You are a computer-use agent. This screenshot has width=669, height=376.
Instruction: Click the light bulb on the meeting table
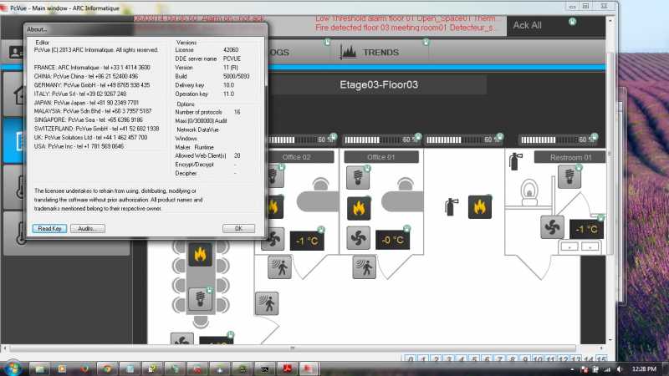click(200, 298)
